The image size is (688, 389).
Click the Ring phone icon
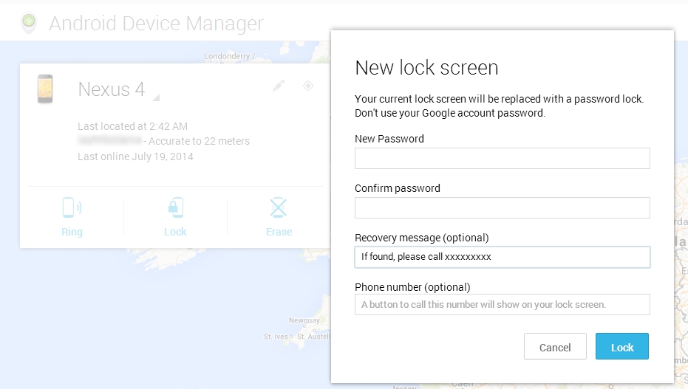[x=72, y=207]
